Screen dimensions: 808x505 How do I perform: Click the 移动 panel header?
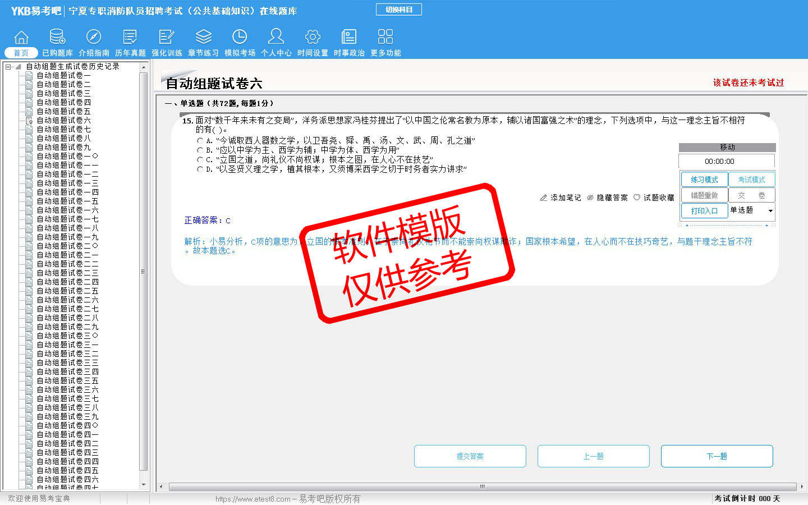coord(727,147)
